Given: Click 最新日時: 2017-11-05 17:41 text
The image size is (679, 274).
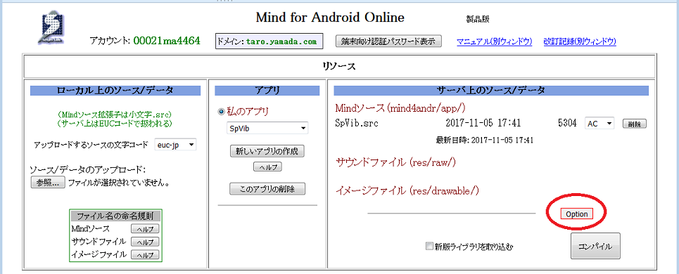Looking at the screenshot, I should click(485, 140).
